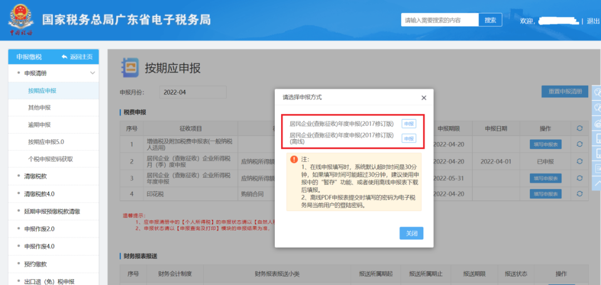Click 填写申报表 for the 增值税 row
The width and height of the screenshot is (601, 285).
click(545, 144)
